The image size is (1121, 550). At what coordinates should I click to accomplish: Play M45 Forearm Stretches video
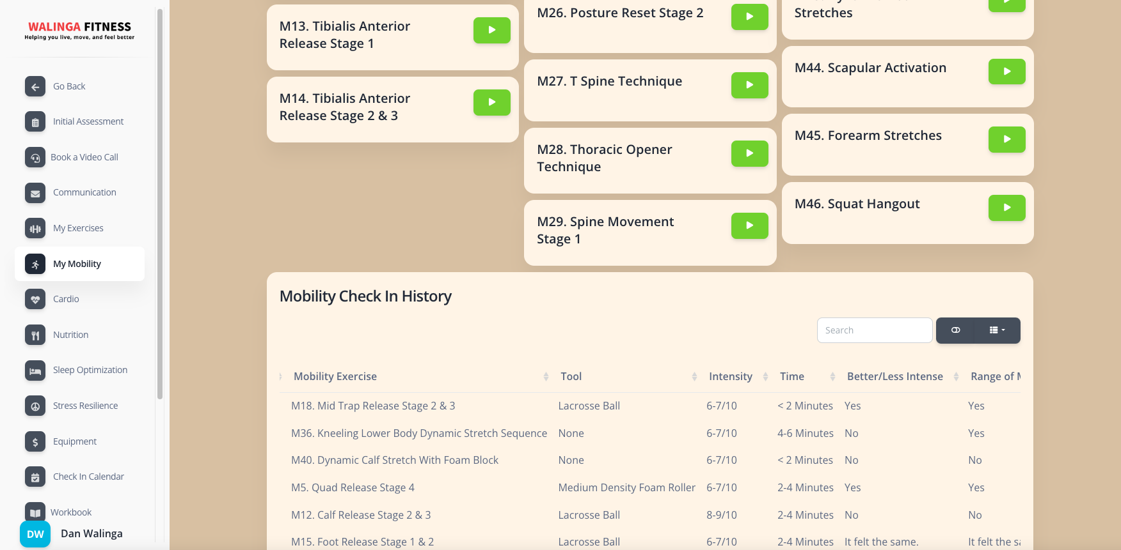pos(1007,139)
